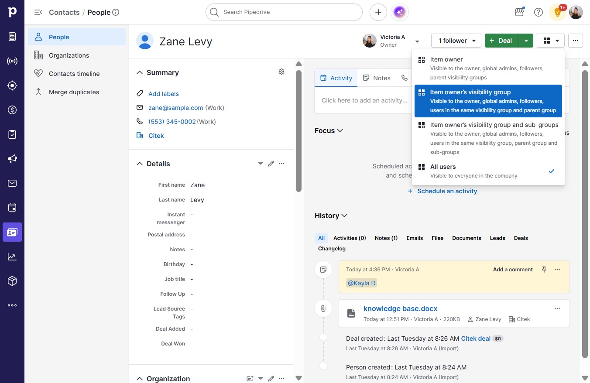The width and height of the screenshot is (590, 383).
Task: Click the green Deal button
Action: click(502, 41)
